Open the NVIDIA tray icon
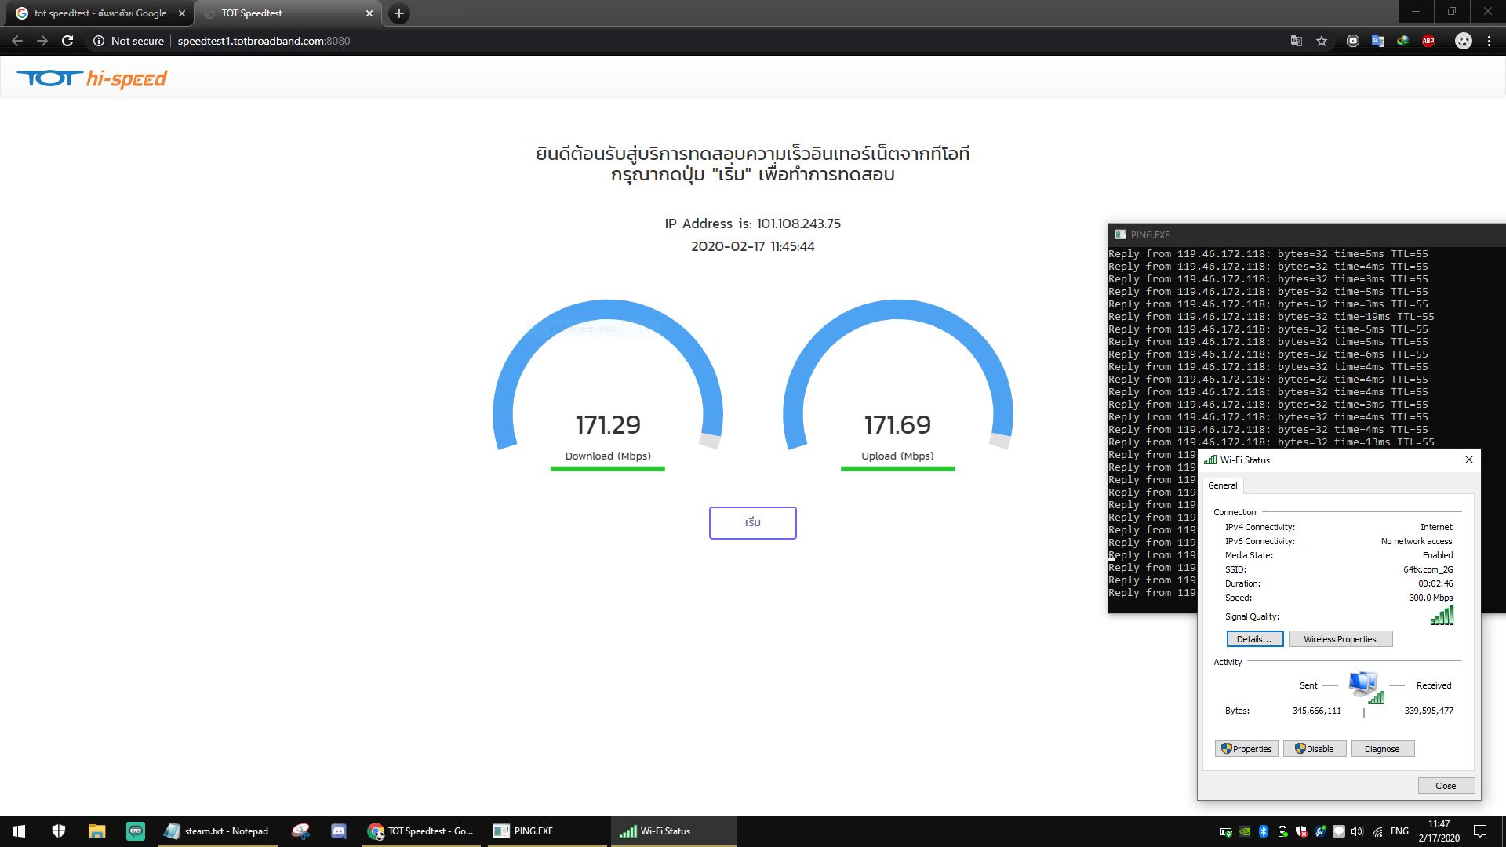The image size is (1506, 847). [1245, 831]
